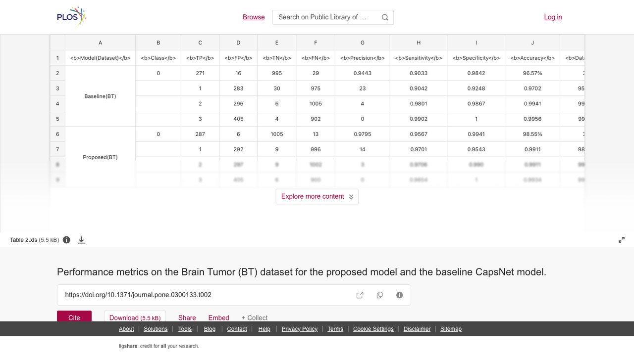Click the <b>Sensitivity</b> header cell
Image resolution: width=634 pixels, height=356 pixels.
[x=419, y=58]
